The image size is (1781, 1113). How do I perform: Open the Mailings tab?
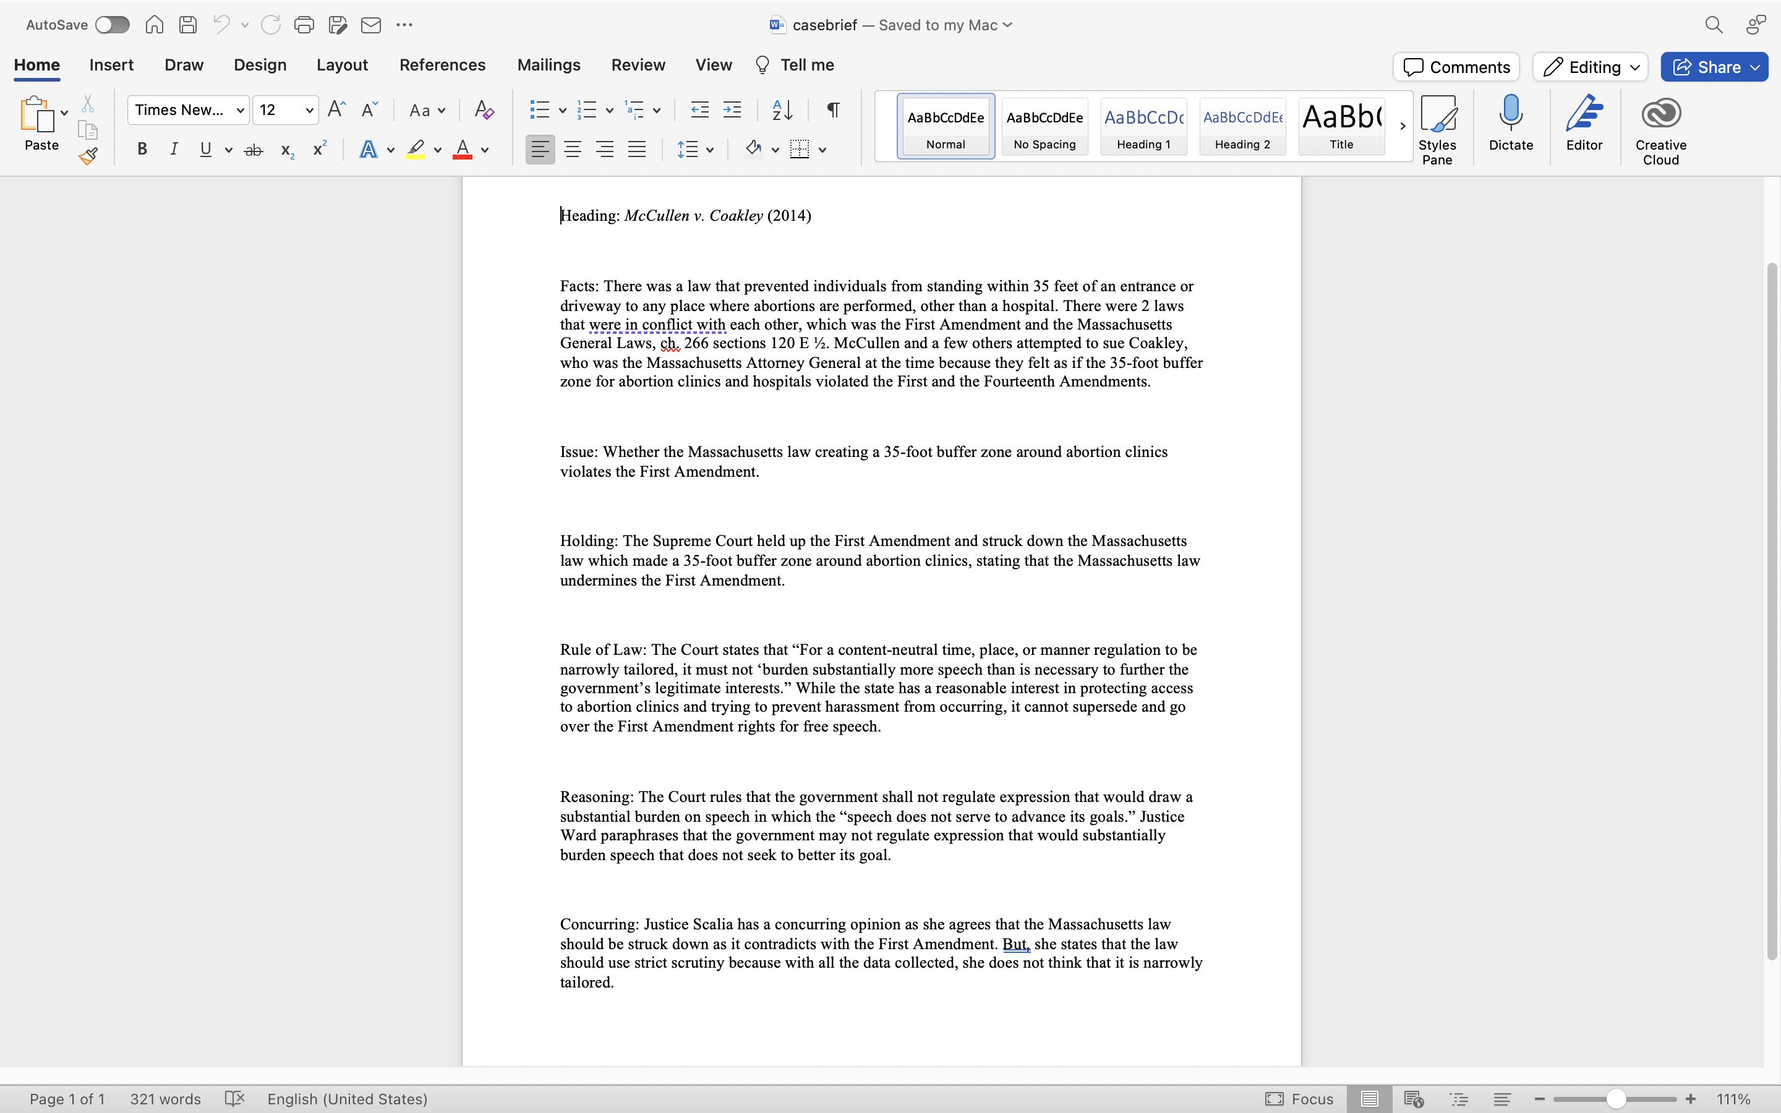[x=549, y=65]
